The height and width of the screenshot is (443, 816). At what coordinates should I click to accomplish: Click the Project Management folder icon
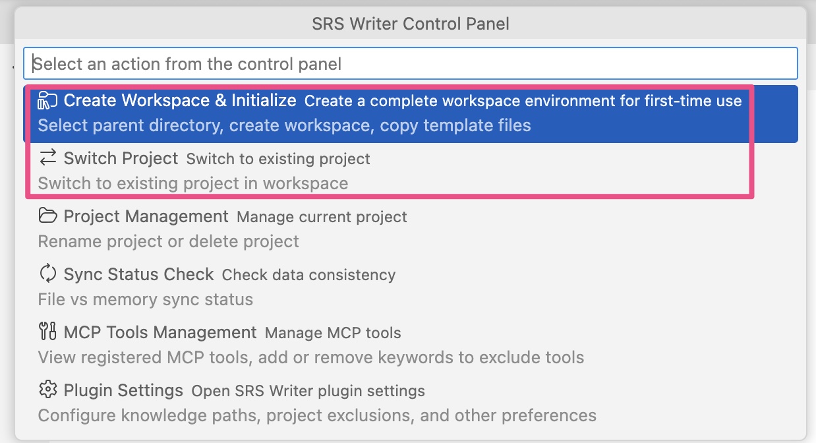pyautogui.click(x=47, y=216)
